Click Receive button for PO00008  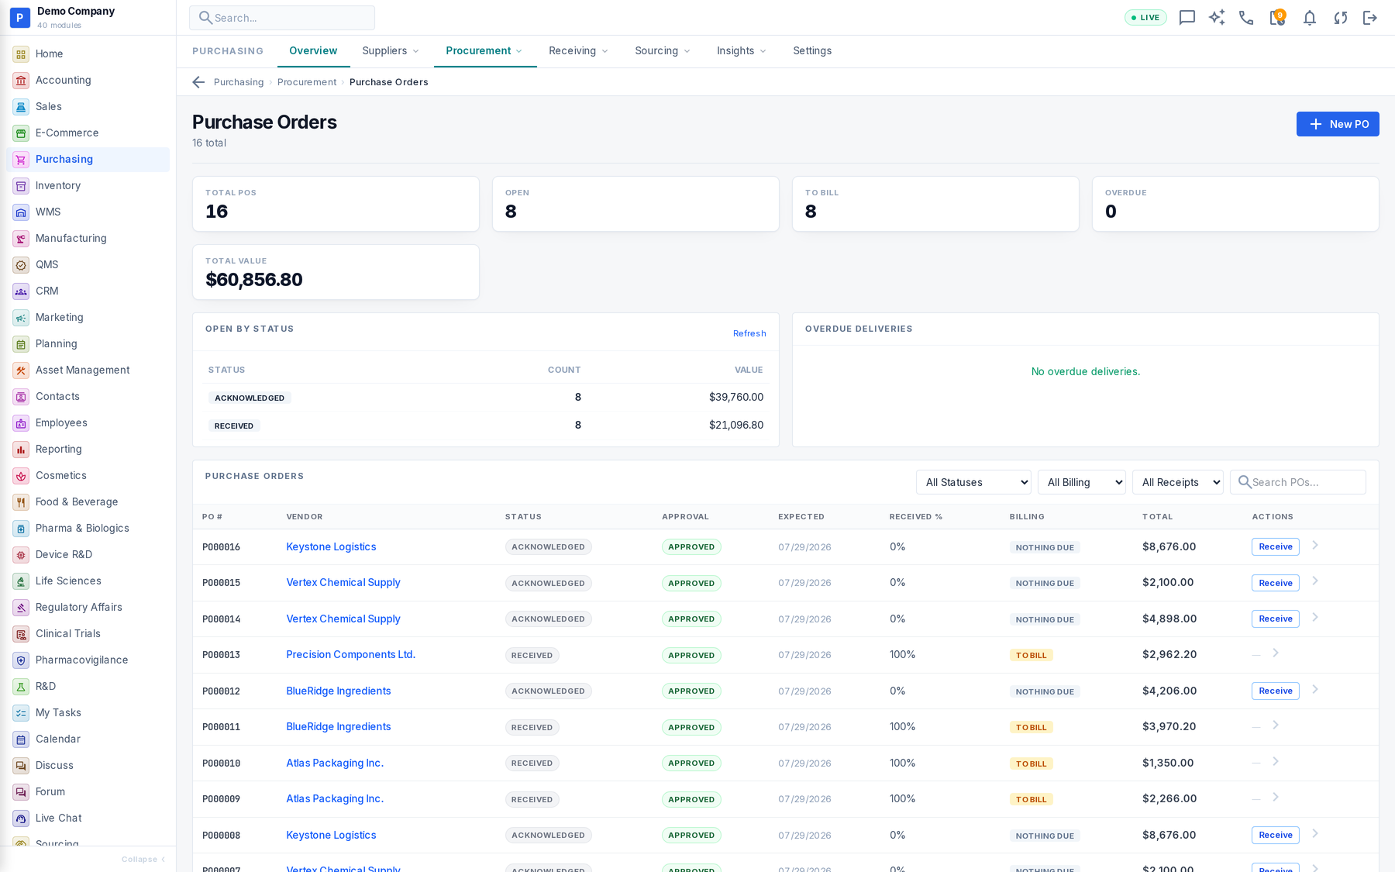(x=1276, y=835)
